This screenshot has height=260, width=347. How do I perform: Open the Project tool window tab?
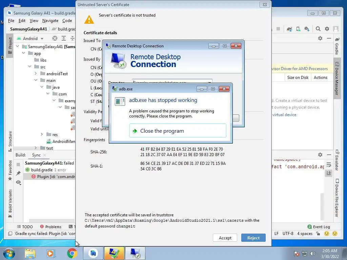(x=10, y=46)
